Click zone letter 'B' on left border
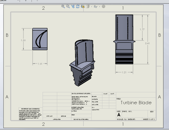 click(7, 35)
